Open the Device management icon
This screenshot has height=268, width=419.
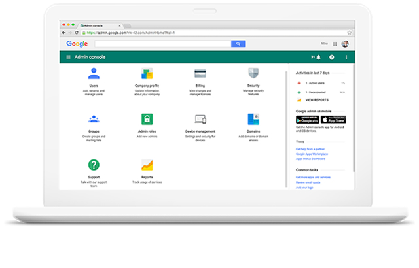(200, 119)
